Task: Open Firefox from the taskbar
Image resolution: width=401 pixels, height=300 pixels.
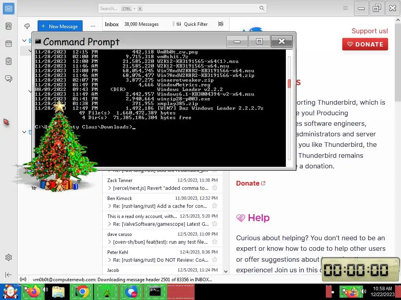Action: pos(34,292)
